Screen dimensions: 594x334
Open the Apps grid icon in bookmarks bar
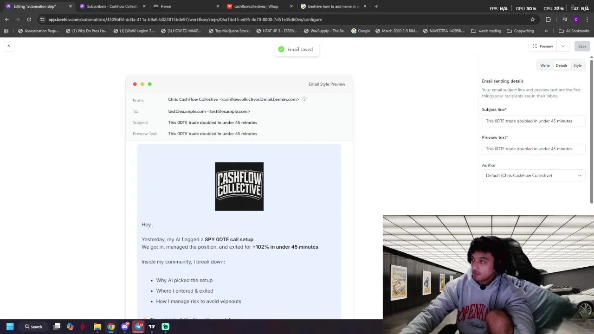click(6, 31)
